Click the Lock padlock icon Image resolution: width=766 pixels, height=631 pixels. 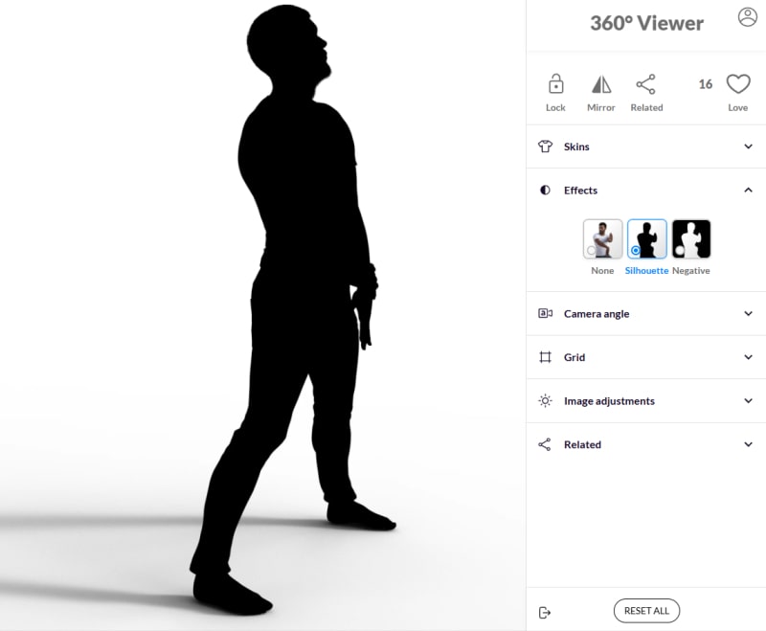coord(555,84)
